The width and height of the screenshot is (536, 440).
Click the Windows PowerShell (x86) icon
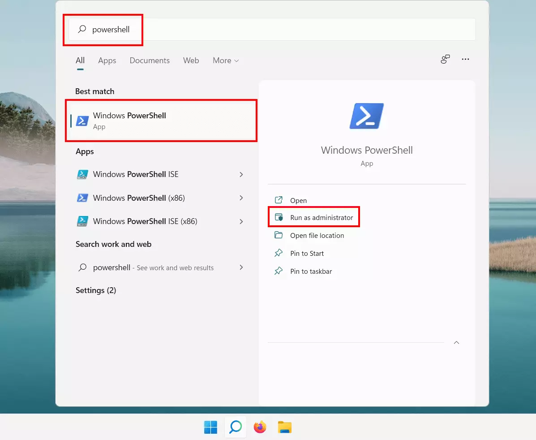[82, 198]
